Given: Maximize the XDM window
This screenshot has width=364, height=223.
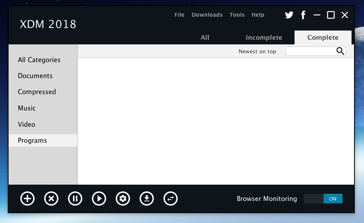Looking at the screenshot, I should pyautogui.click(x=331, y=15).
